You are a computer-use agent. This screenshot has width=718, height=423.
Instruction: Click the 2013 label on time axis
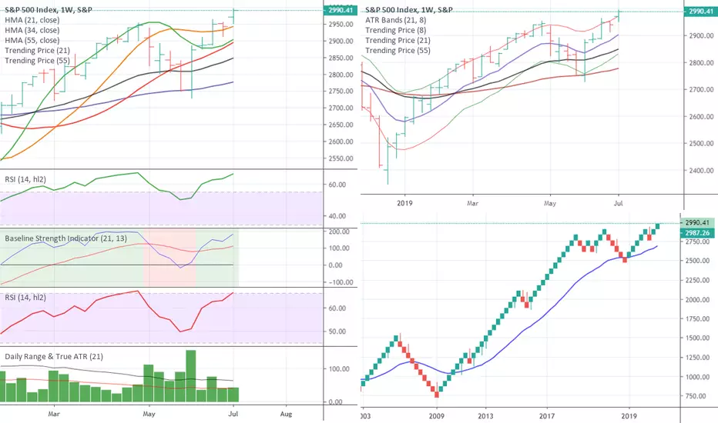coord(485,416)
